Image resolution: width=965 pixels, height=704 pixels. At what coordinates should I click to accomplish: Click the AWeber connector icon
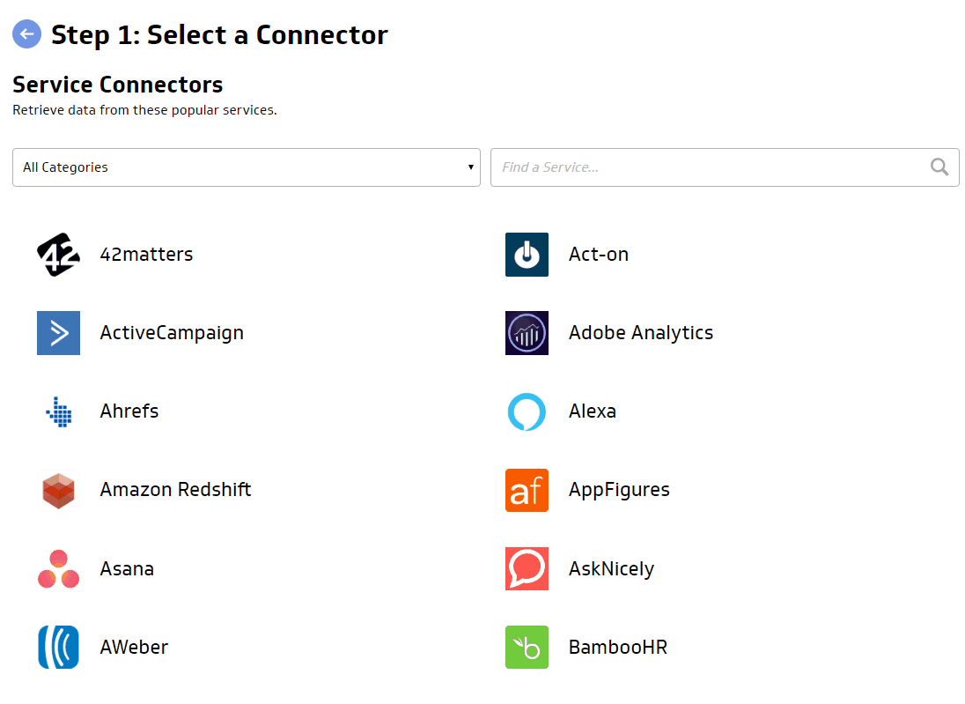58,647
